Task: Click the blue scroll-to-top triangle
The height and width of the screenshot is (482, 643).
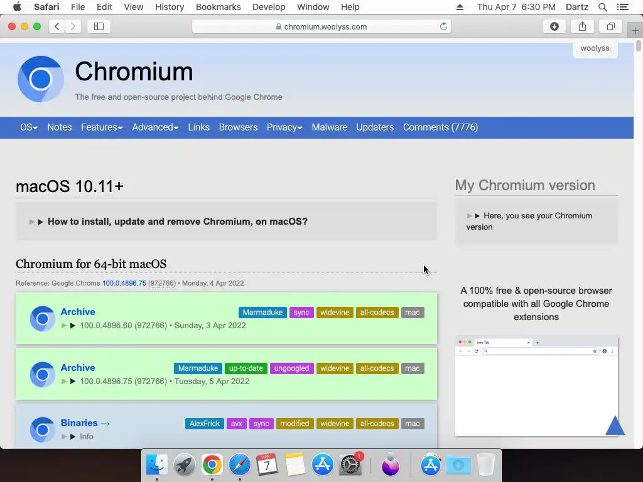Action: point(615,426)
